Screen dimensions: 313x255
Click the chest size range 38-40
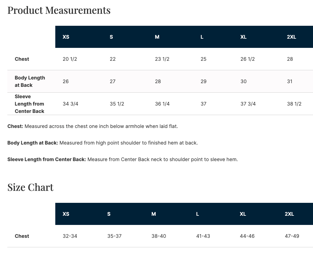pyautogui.click(x=158, y=236)
